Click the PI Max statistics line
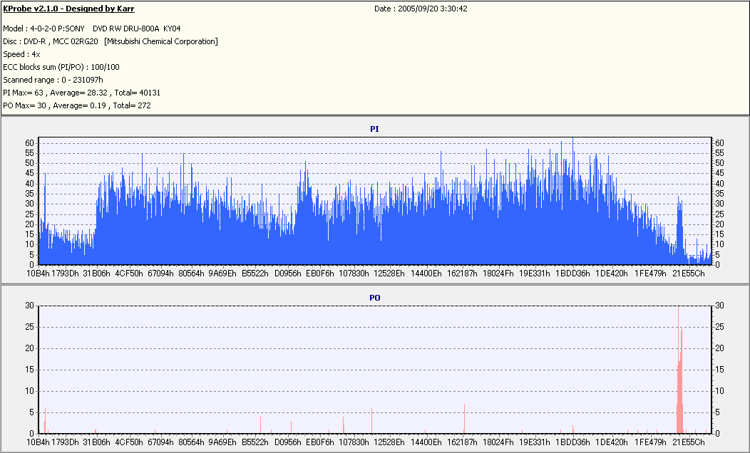Screen dimensions: 750x453 (x=82, y=93)
